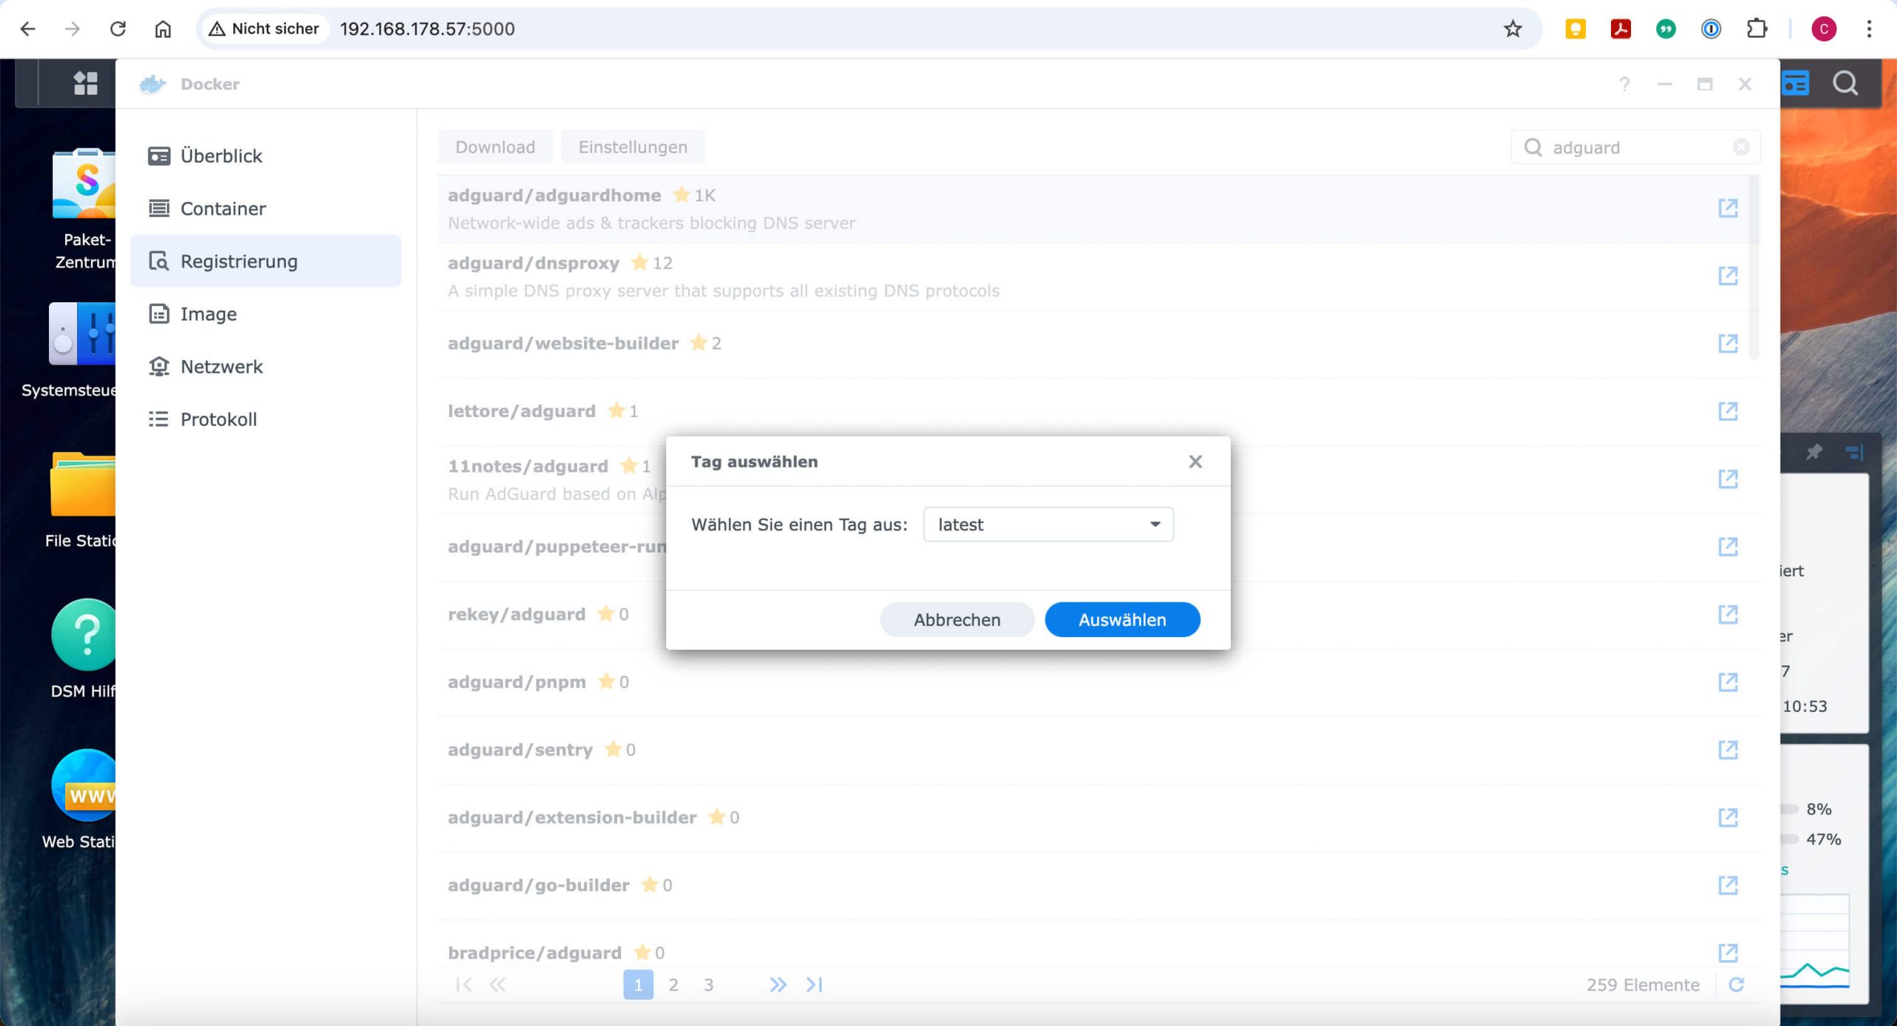Click the adguard search field
This screenshot has width=1897, height=1026.
[x=1630, y=147]
